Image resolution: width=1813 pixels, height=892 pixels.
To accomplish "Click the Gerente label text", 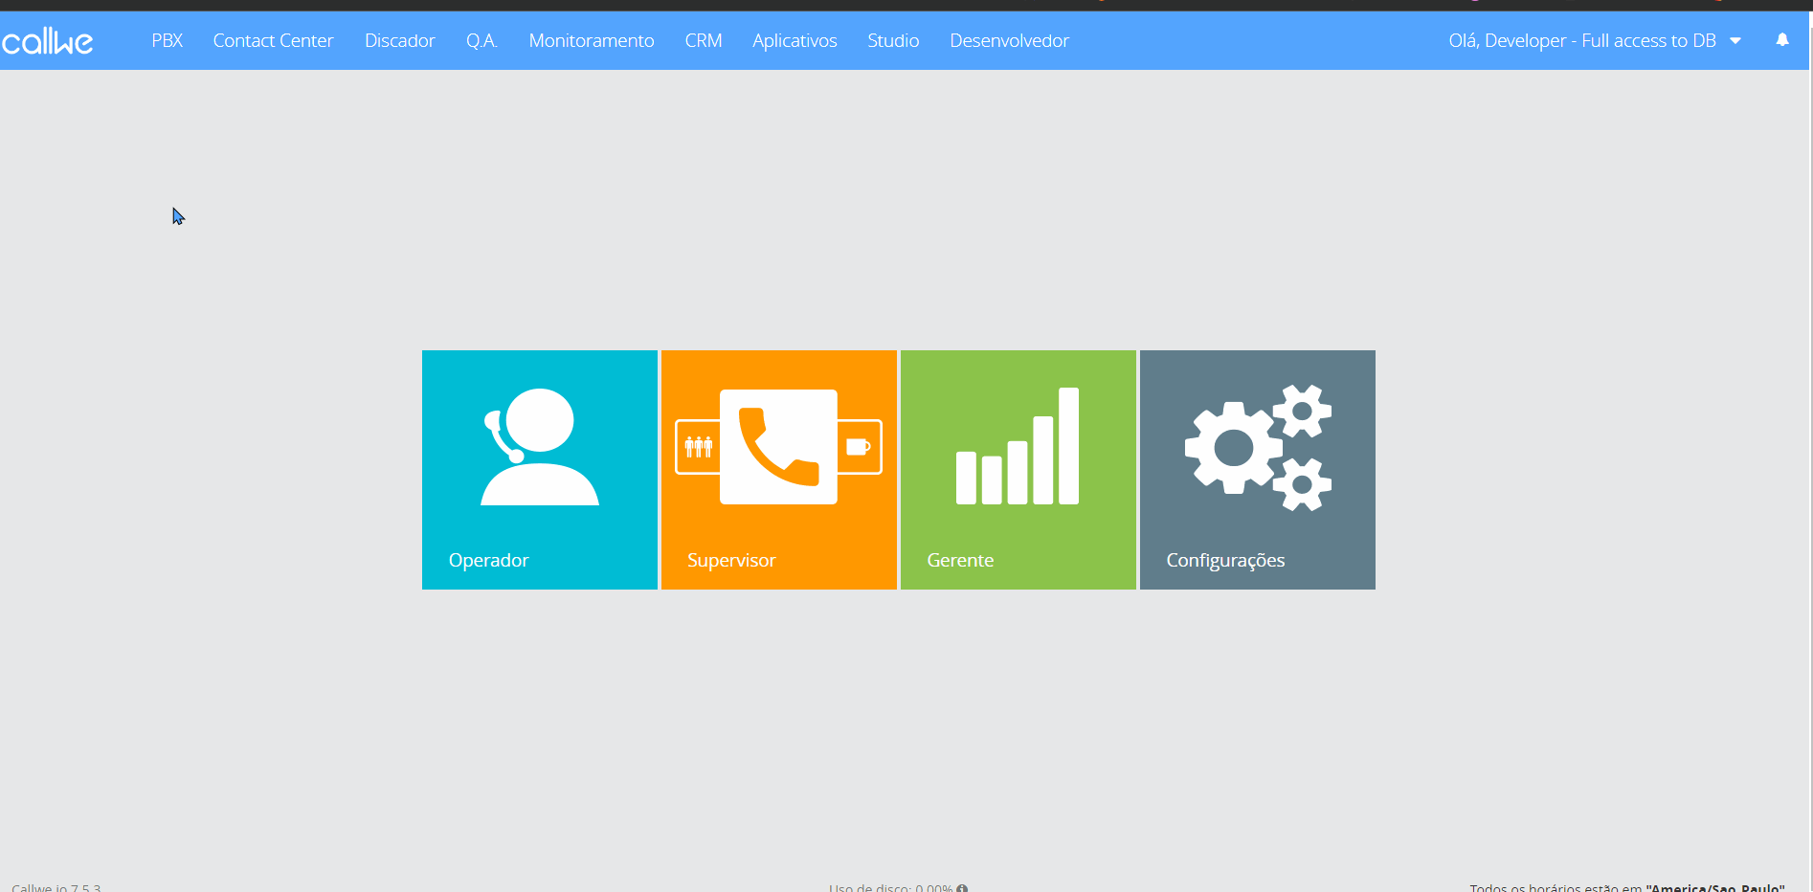I will click(960, 560).
